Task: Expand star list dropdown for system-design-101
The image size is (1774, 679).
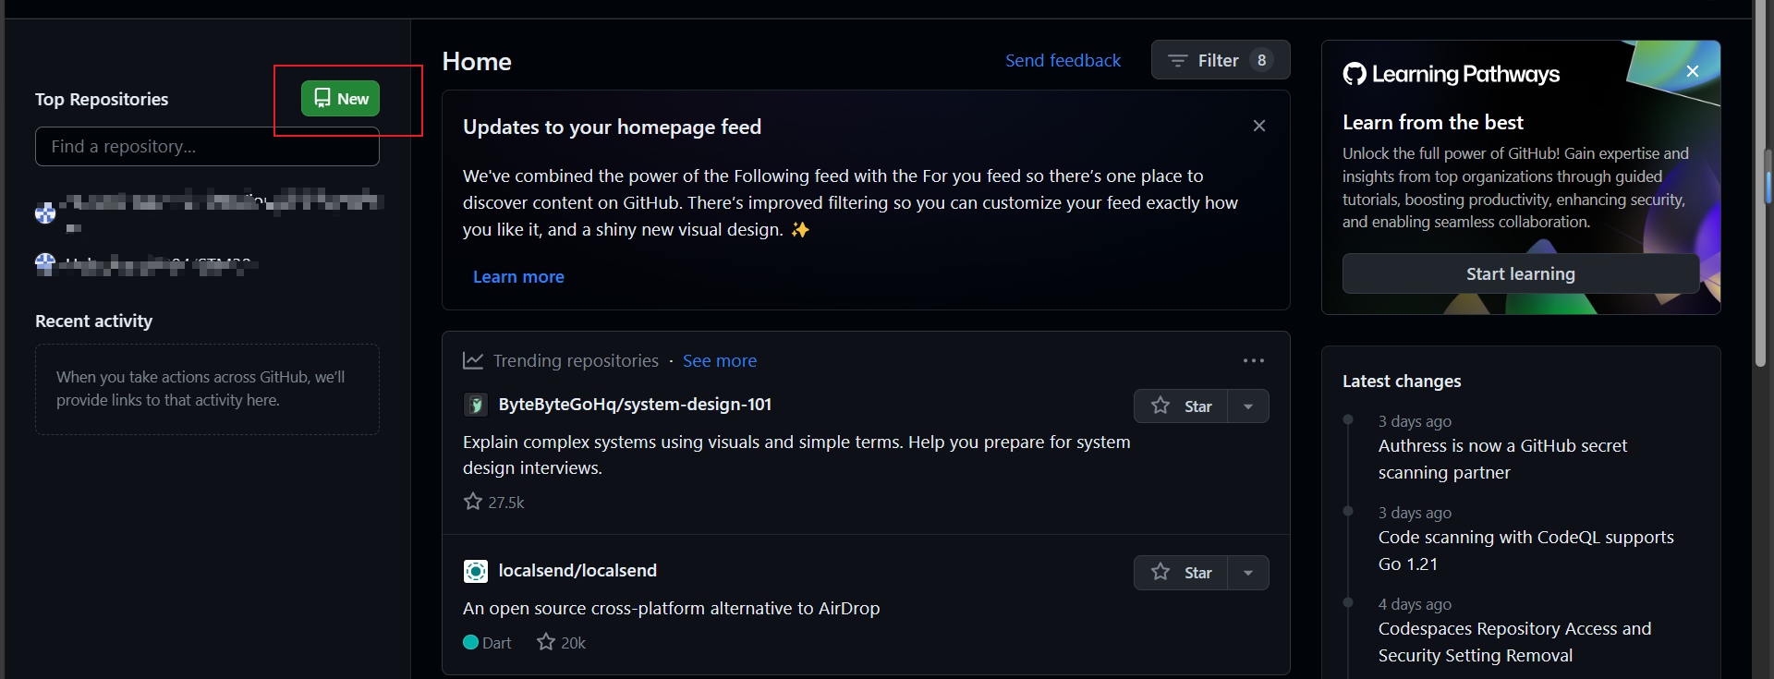Action: (x=1248, y=406)
